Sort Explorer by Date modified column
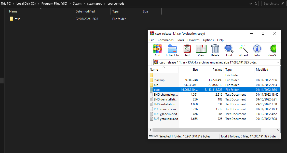287x153 pixels. pos(92,11)
